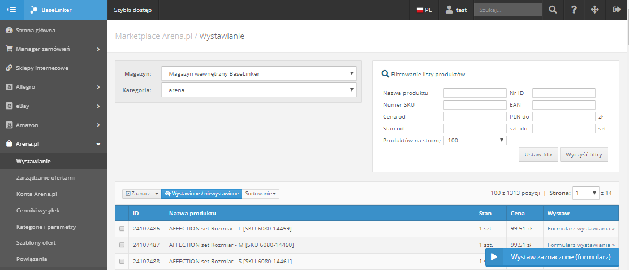The width and height of the screenshot is (629, 270).
Task: Click into the Nr ID field
Action: click(563, 93)
